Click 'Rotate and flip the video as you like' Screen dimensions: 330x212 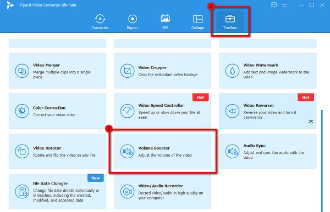pyautogui.click(x=64, y=155)
